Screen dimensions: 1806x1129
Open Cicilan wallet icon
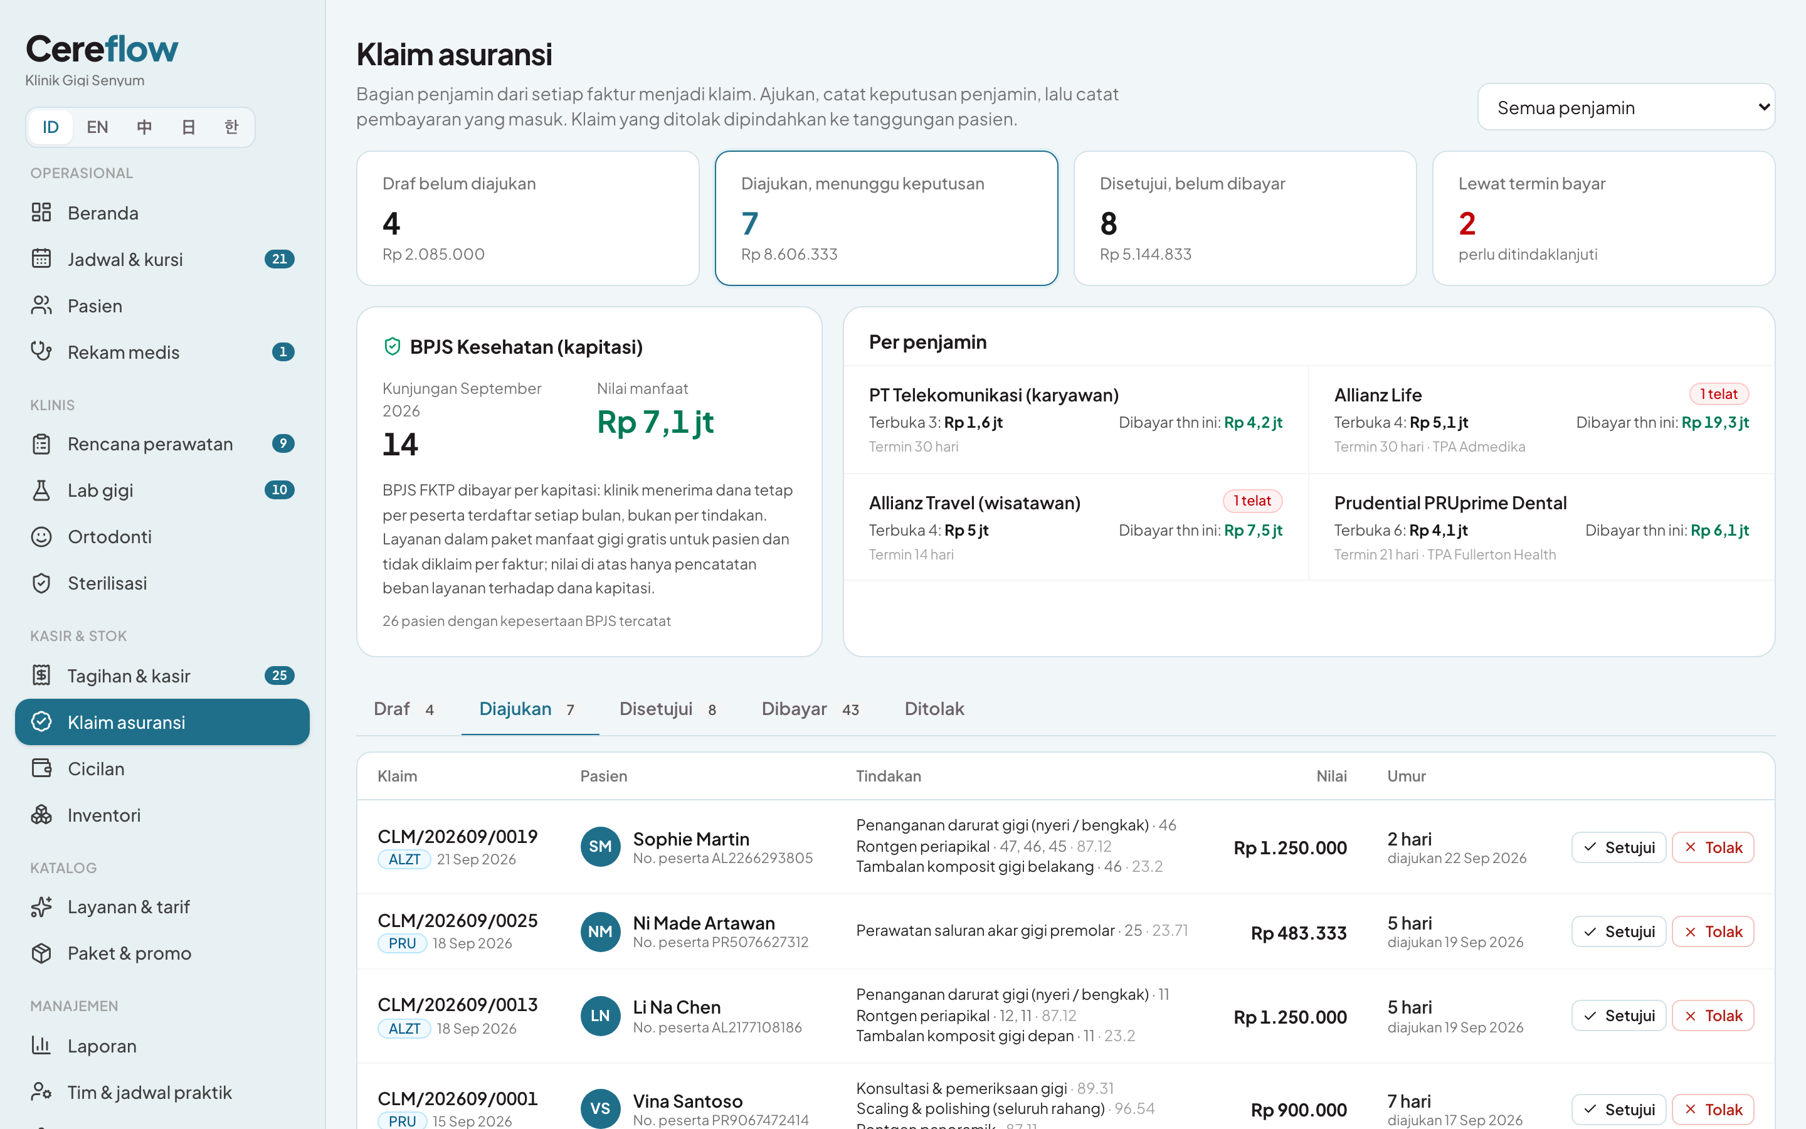coord(41,768)
